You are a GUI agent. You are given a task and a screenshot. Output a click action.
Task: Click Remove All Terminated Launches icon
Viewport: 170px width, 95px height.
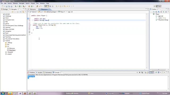142,73
